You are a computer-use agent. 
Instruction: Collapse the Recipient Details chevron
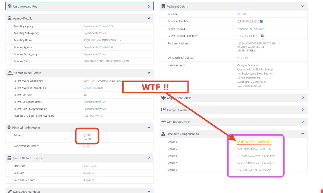pyautogui.click(x=303, y=6)
